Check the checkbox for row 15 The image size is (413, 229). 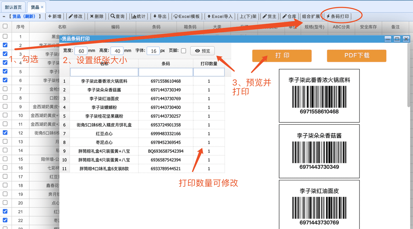coord(5,159)
